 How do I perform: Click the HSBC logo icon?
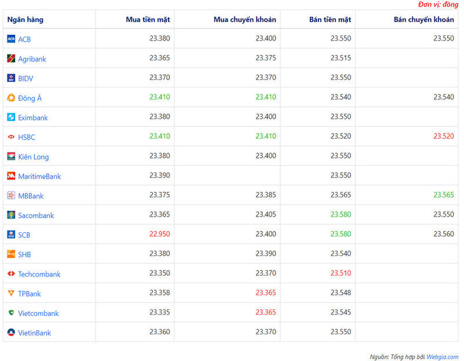pyautogui.click(x=11, y=137)
